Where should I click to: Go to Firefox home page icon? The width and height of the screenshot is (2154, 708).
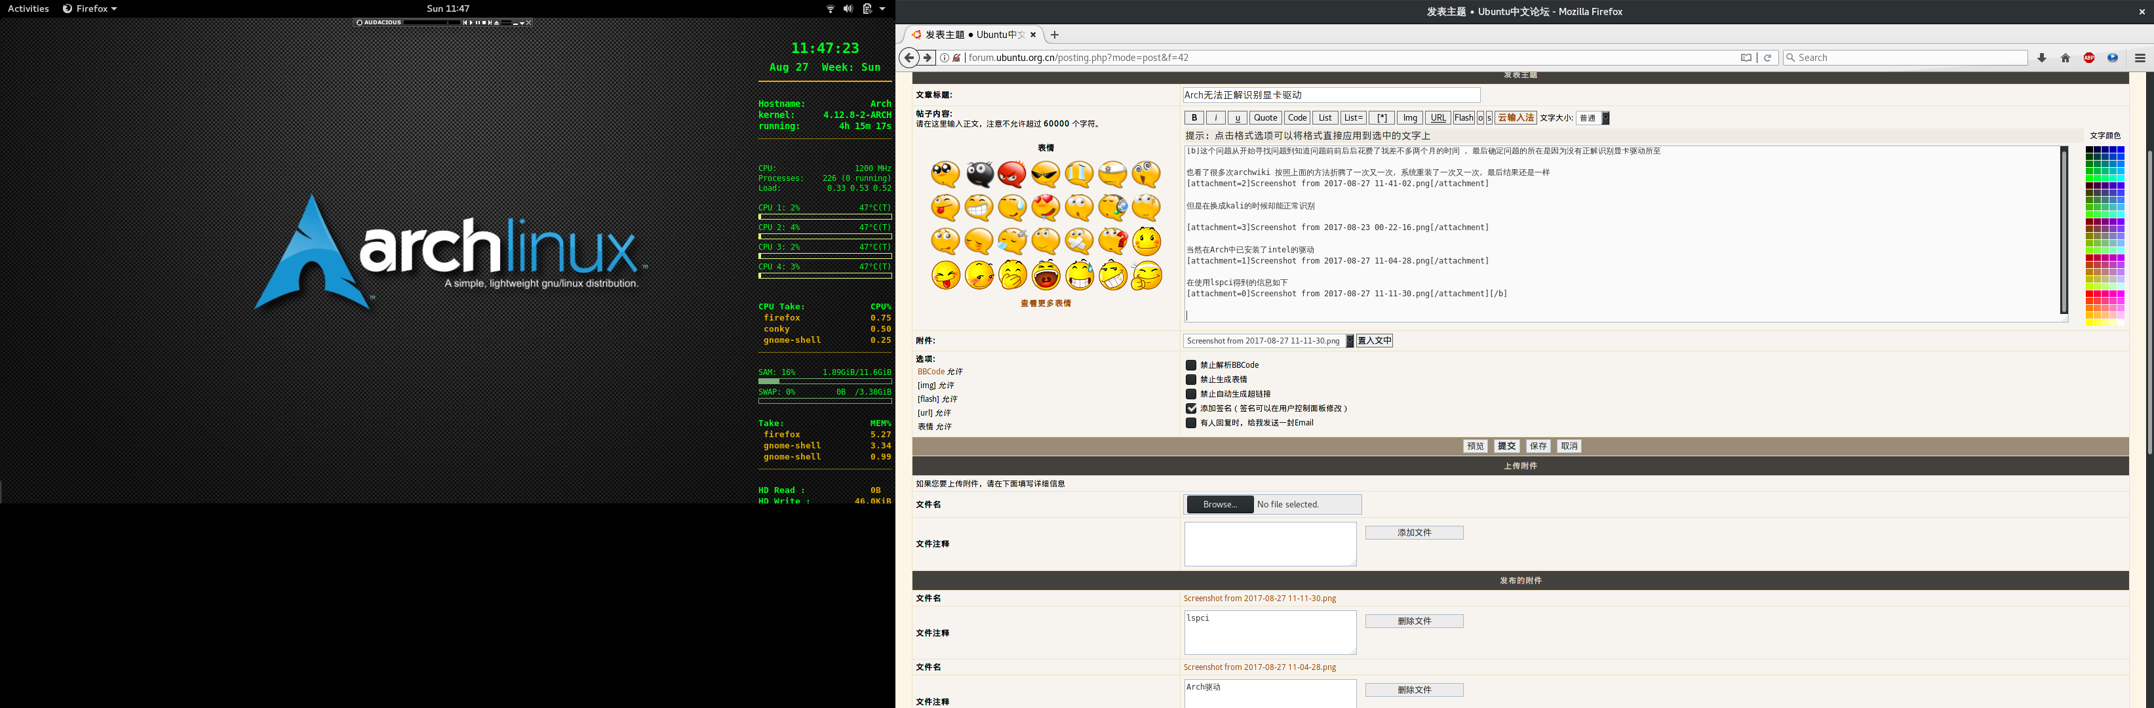[x=2066, y=58]
